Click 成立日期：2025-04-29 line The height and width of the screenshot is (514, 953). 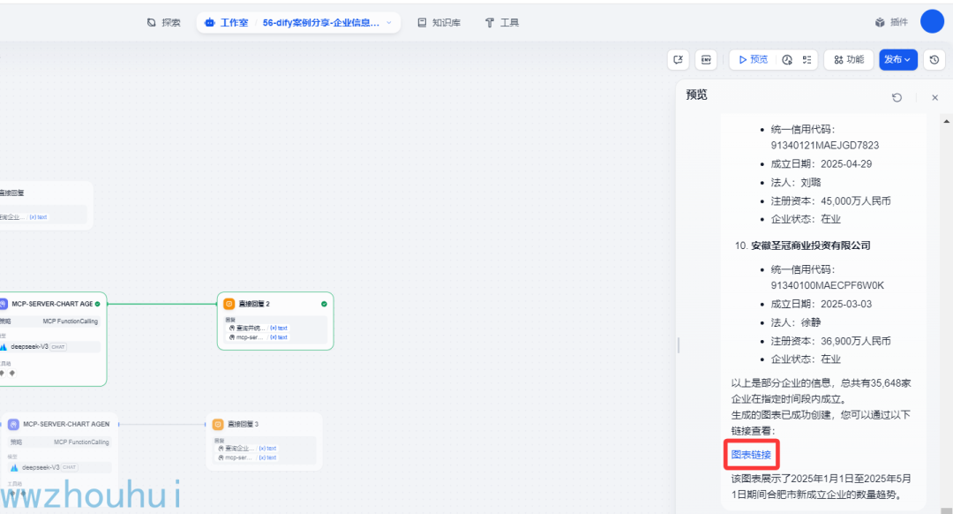tap(822, 164)
